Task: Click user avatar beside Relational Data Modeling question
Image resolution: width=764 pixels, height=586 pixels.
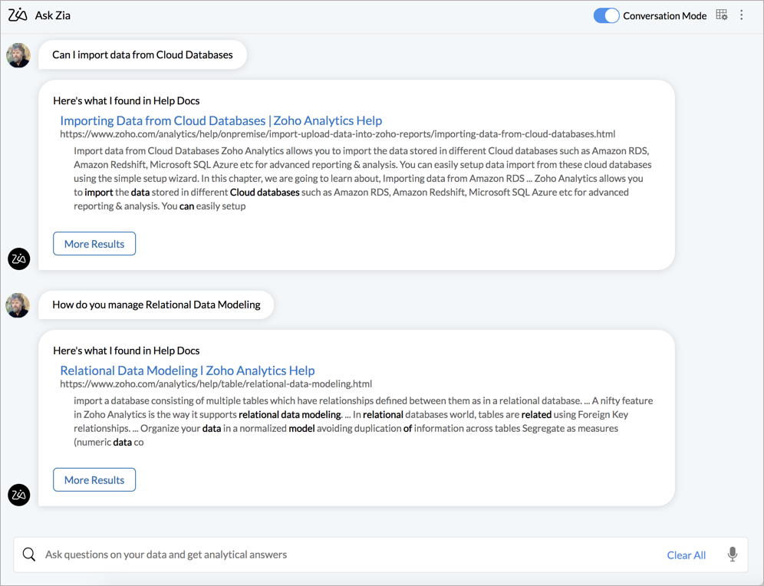Action: (x=18, y=305)
